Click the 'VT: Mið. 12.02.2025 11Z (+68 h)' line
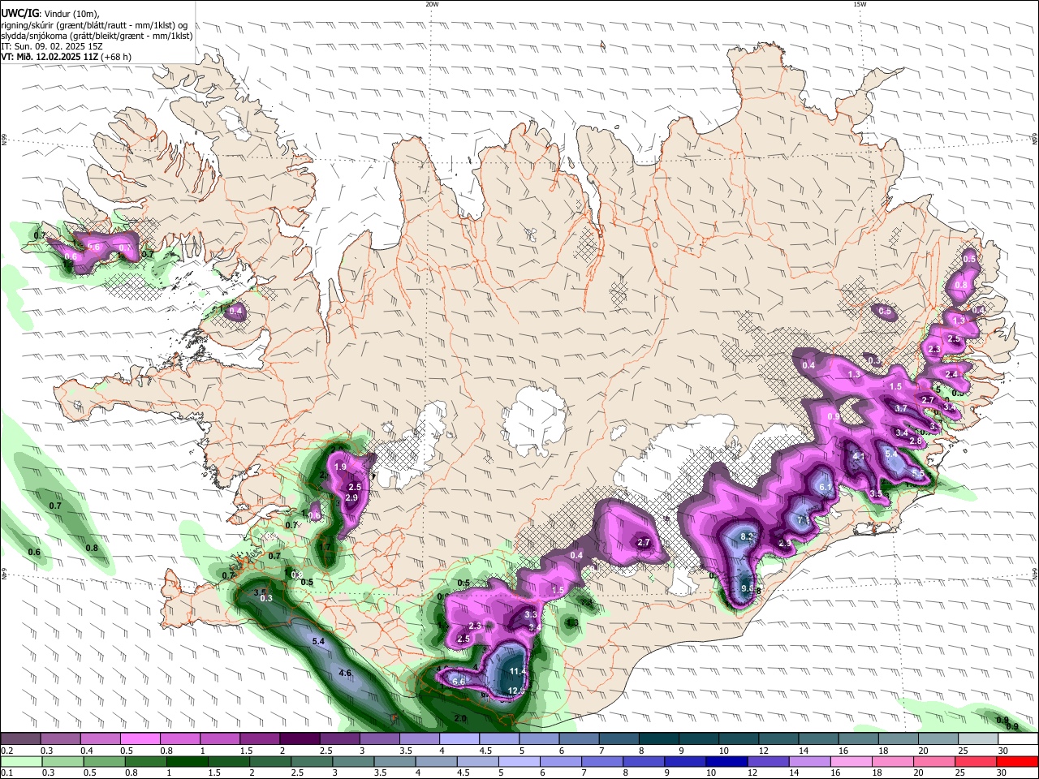Viewport: 1039px width, 779px height. [67, 57]
